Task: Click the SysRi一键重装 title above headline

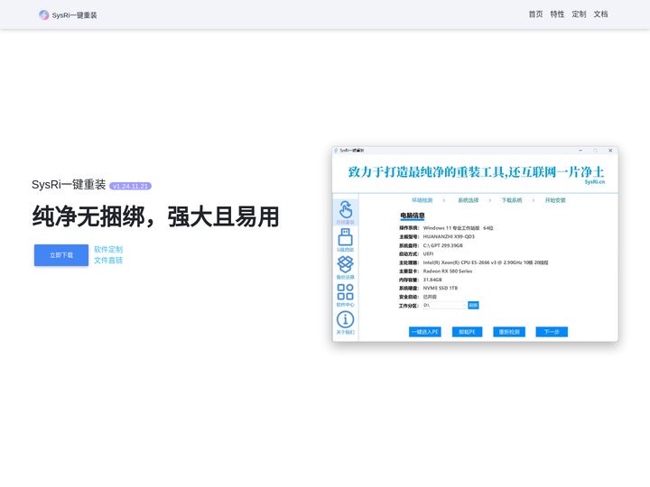Action: pos(69,185)
